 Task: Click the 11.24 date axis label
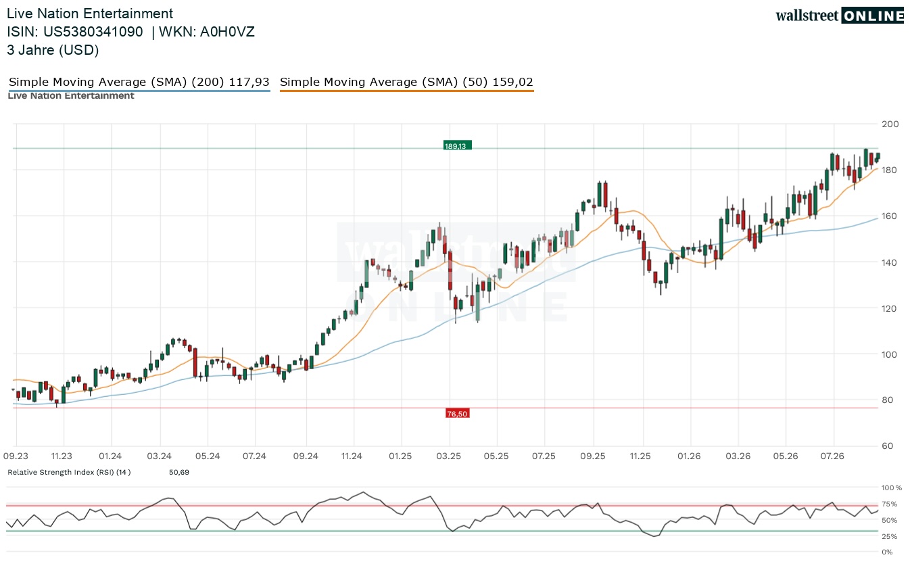[352, 456]
